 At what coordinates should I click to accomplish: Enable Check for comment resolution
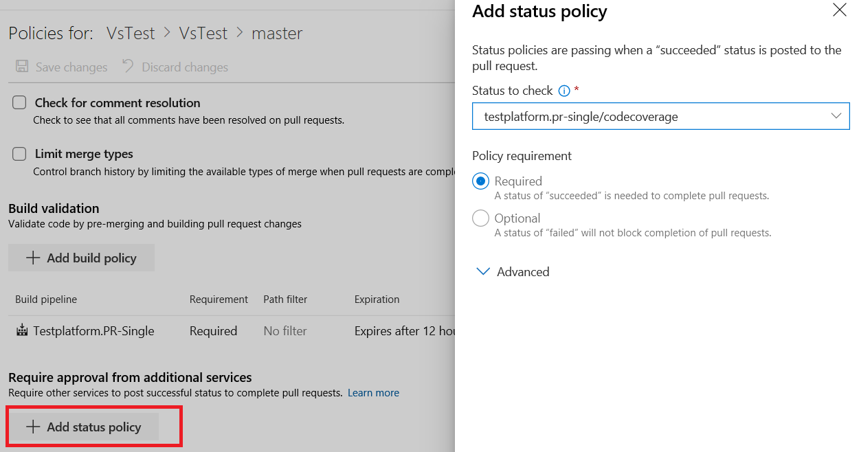coord(19,102)
